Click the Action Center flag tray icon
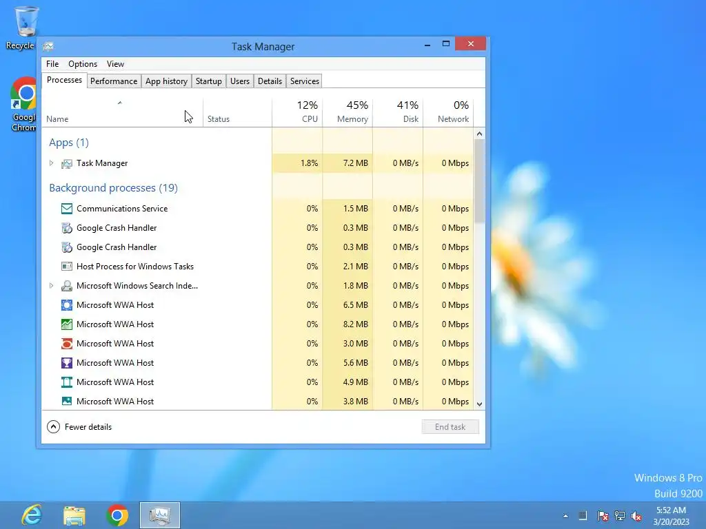The image size is (706, 529). click(603, 515)
